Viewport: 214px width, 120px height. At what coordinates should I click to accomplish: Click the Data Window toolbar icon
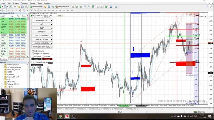[15, 7]
